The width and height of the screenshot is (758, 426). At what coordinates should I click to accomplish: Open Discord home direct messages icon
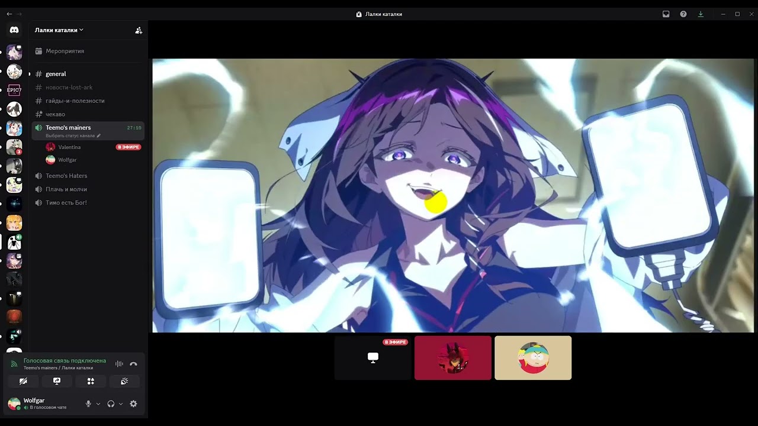click(x=14, y=30)
